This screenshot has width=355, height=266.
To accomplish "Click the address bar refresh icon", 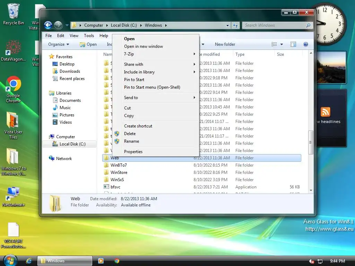I will (x=235, y=25).
